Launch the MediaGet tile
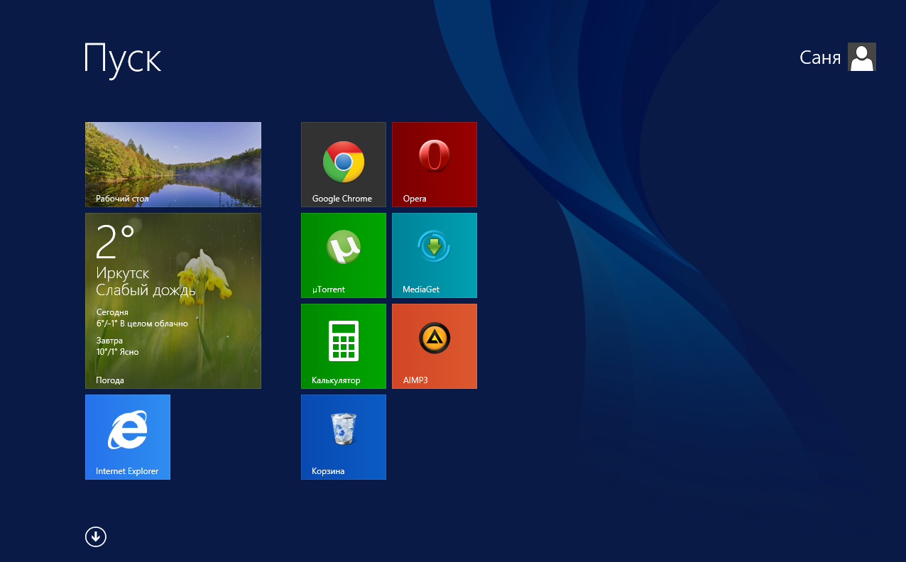The height and width of the screenshot is (562, 906). tap(435, 255)
